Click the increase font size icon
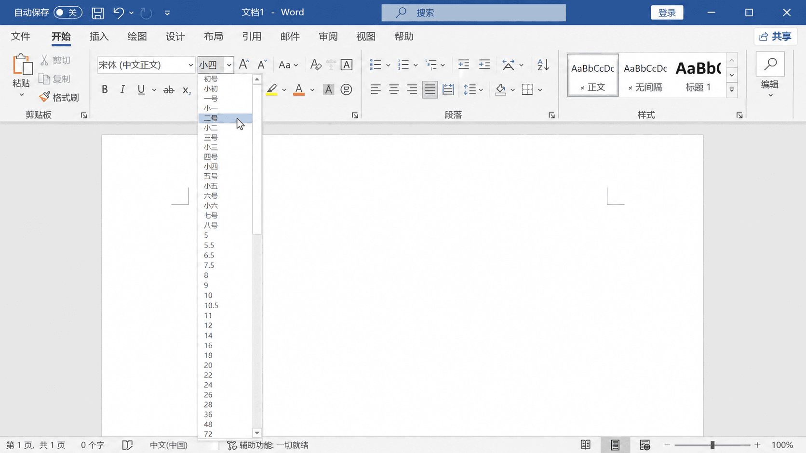This screenshot has height=453, width=806. coord(244,65)
